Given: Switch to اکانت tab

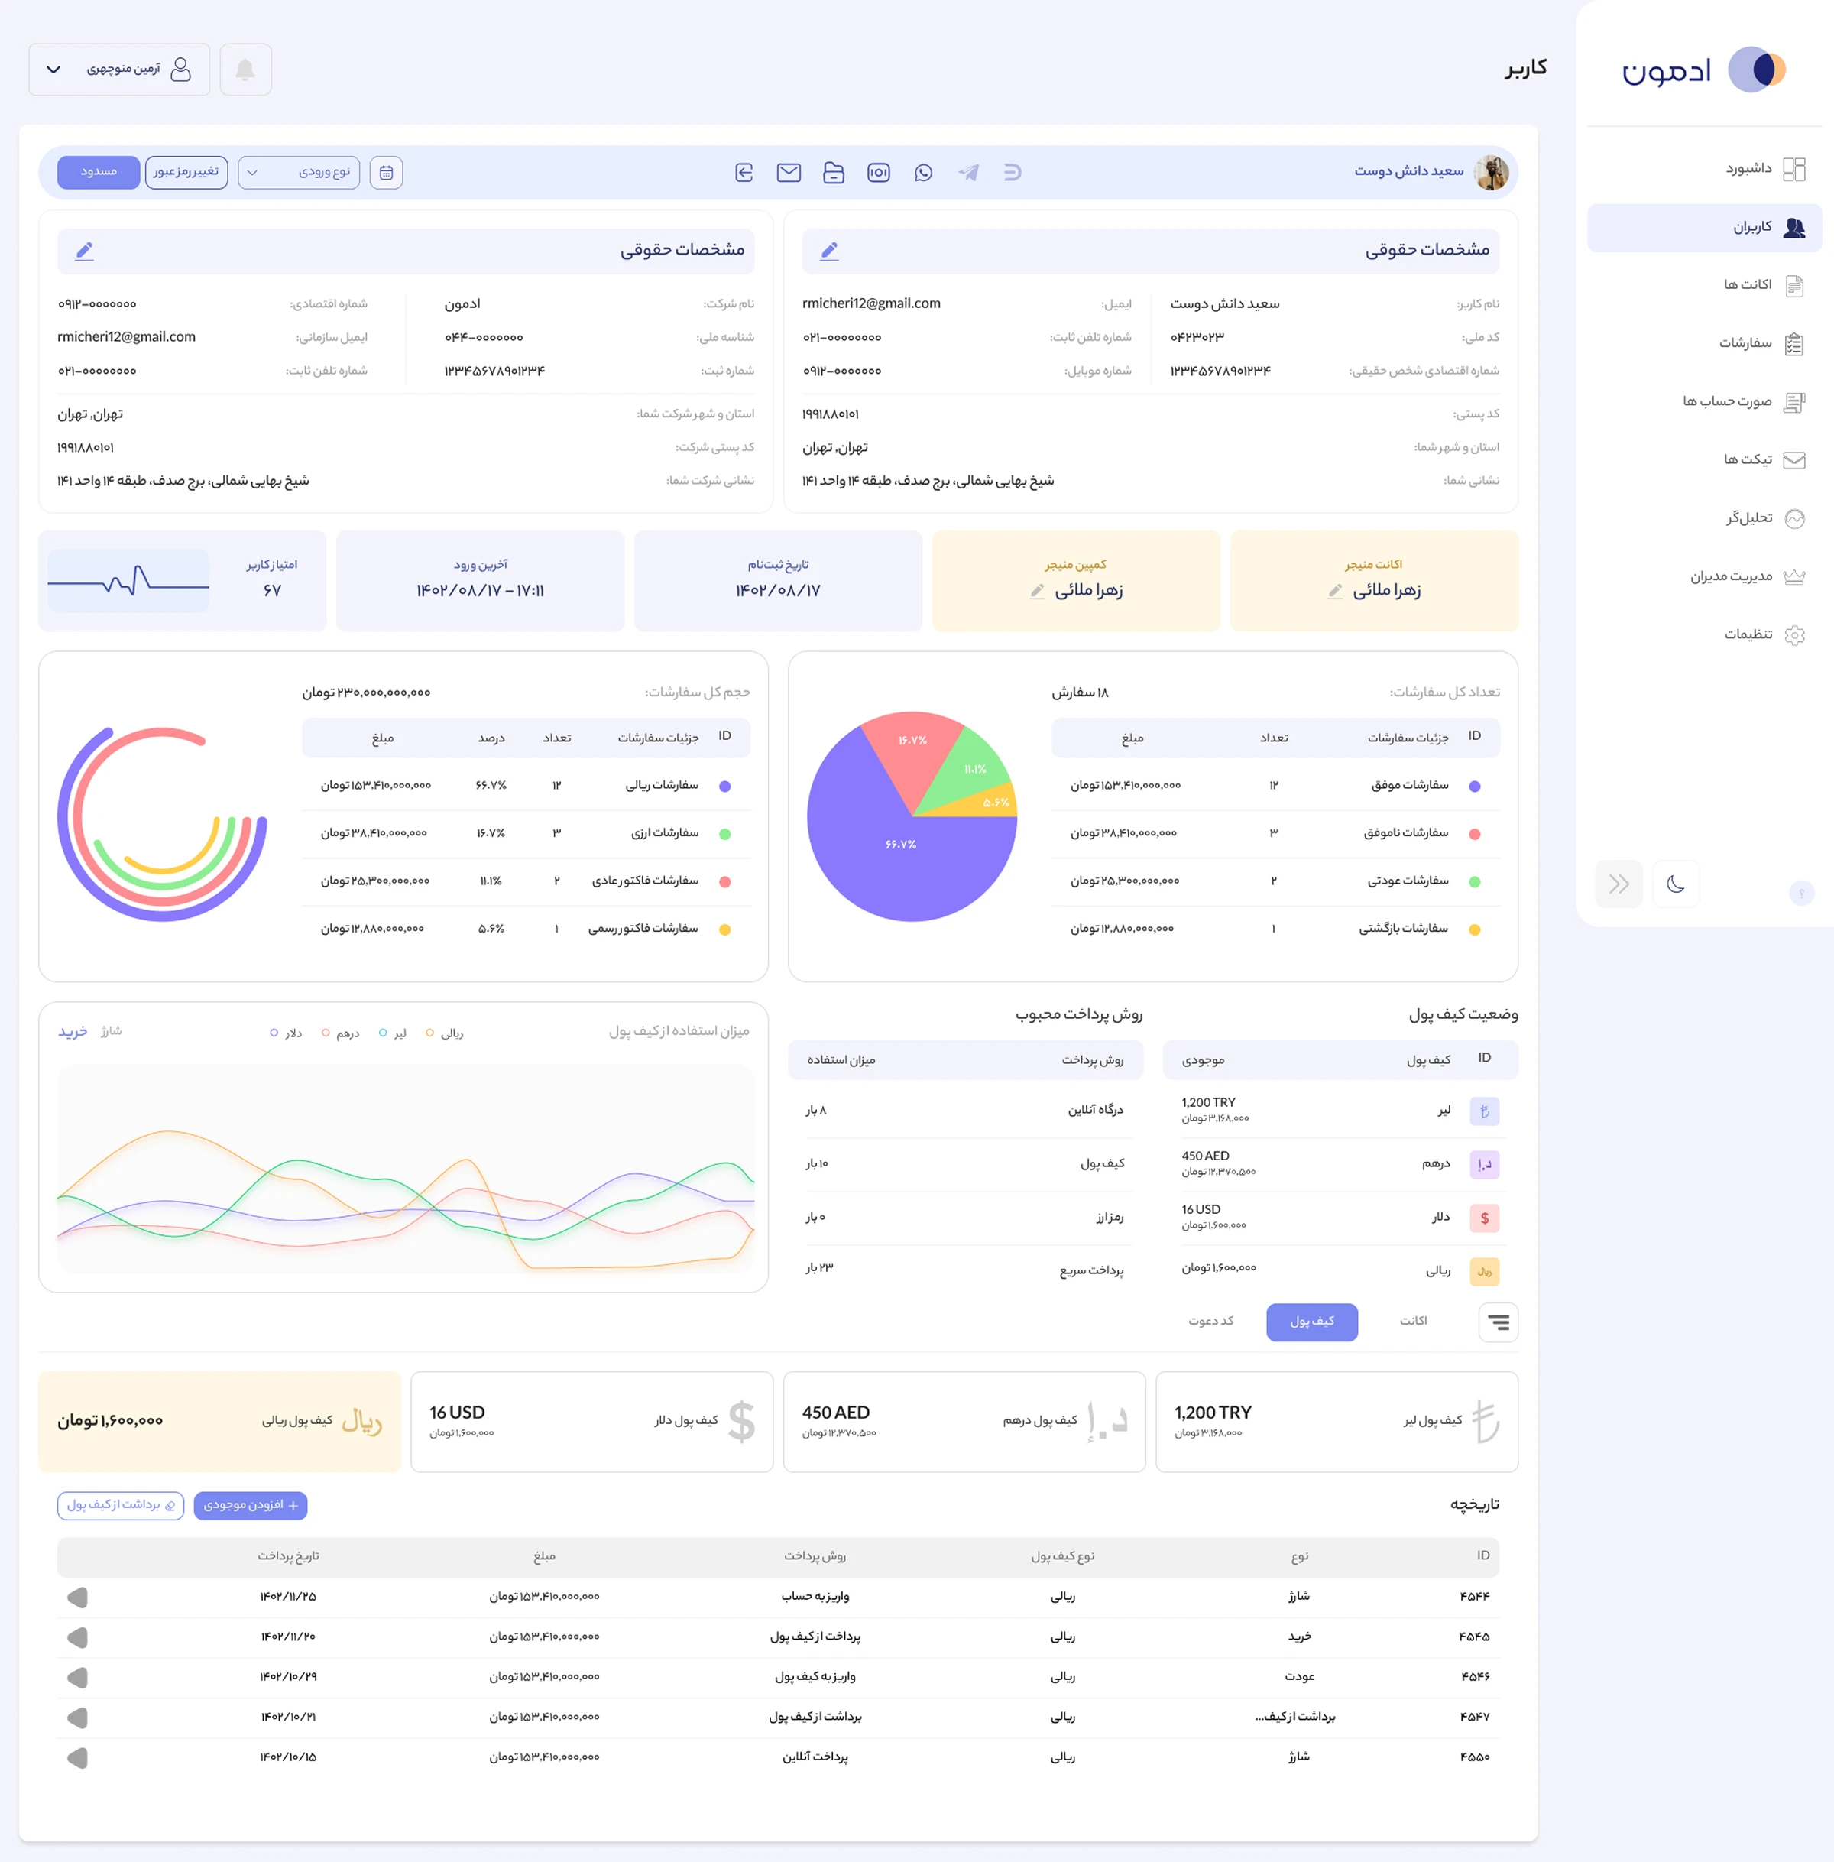Looking at the screenshot, I should [1413, 1322].
